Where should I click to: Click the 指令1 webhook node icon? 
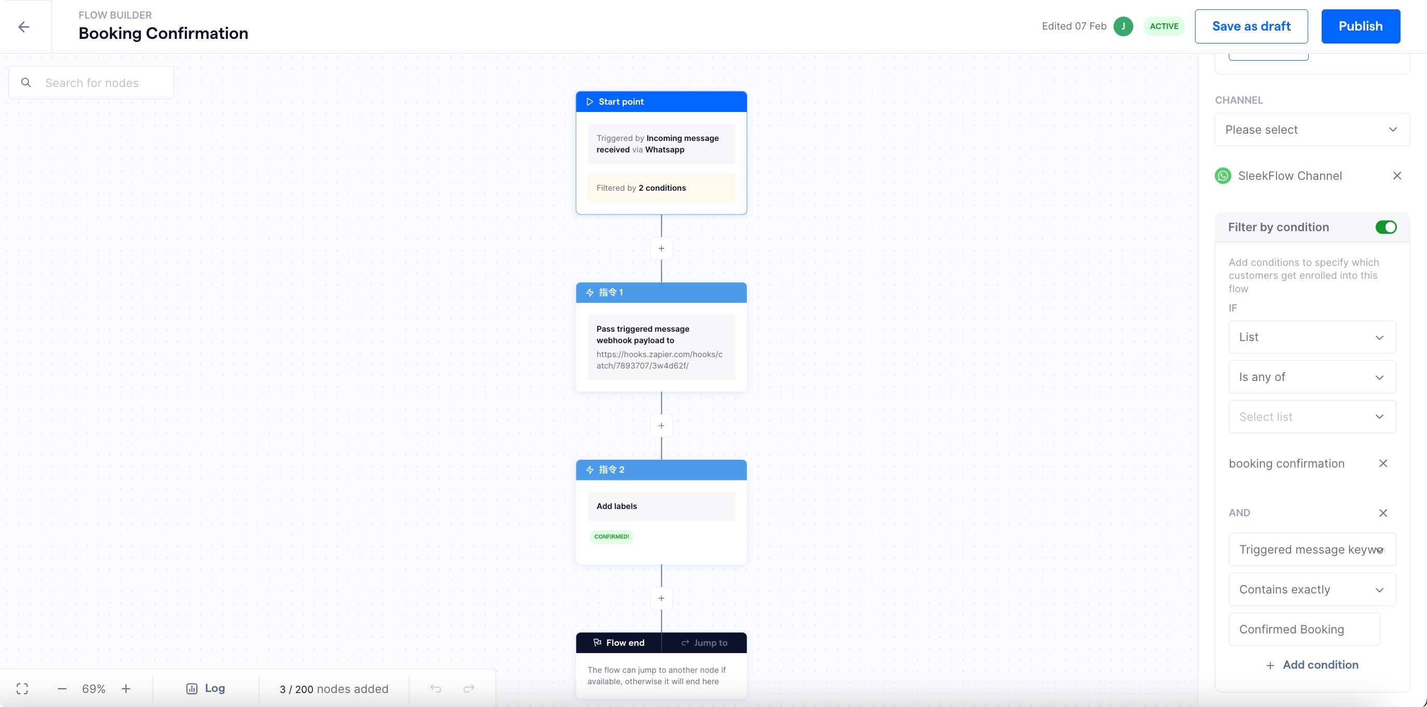[589, 293]
